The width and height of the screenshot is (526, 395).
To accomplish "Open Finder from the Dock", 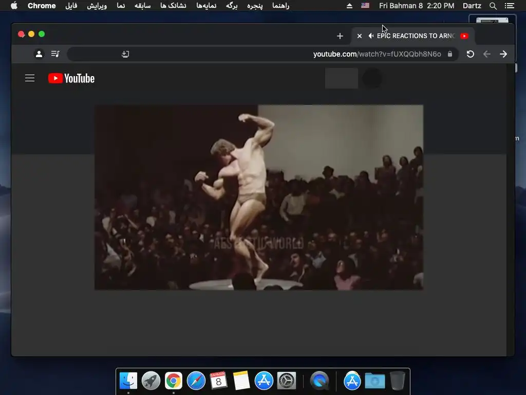I will [x=128, y=381].
